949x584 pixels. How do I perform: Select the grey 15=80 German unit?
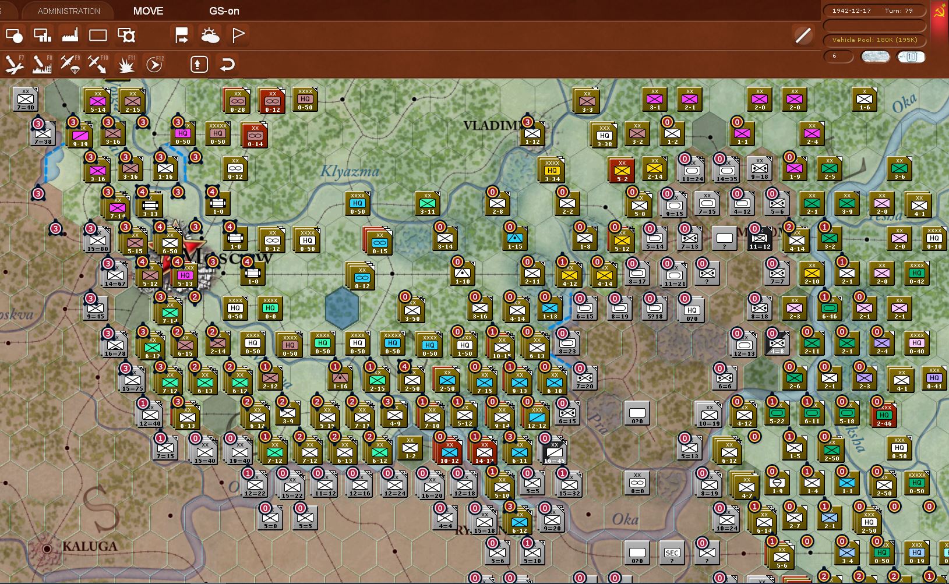click(97, 240)
